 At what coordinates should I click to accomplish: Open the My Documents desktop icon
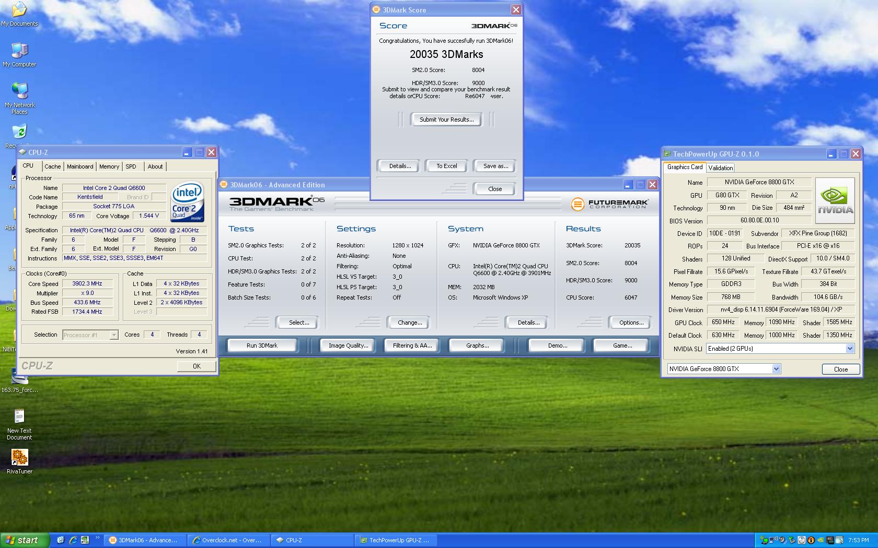[19, 14]
